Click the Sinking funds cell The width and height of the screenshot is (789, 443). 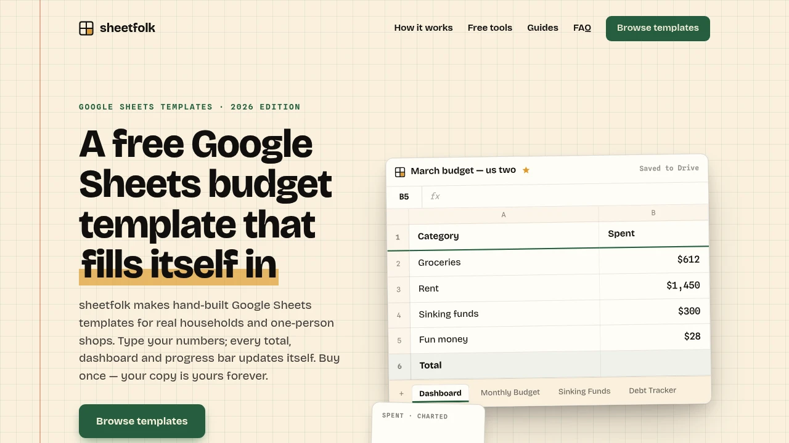505,314
